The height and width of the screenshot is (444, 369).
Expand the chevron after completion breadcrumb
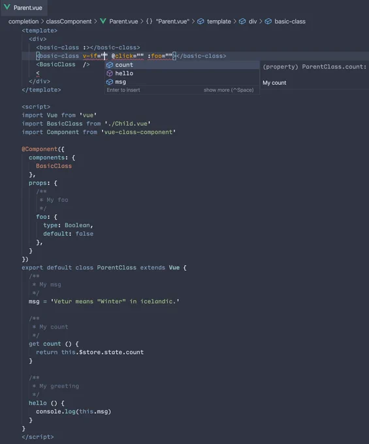coord(42,22)
